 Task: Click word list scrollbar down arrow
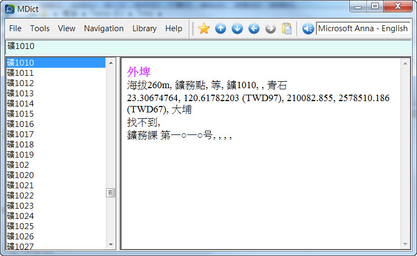click(x=111, y=245)
